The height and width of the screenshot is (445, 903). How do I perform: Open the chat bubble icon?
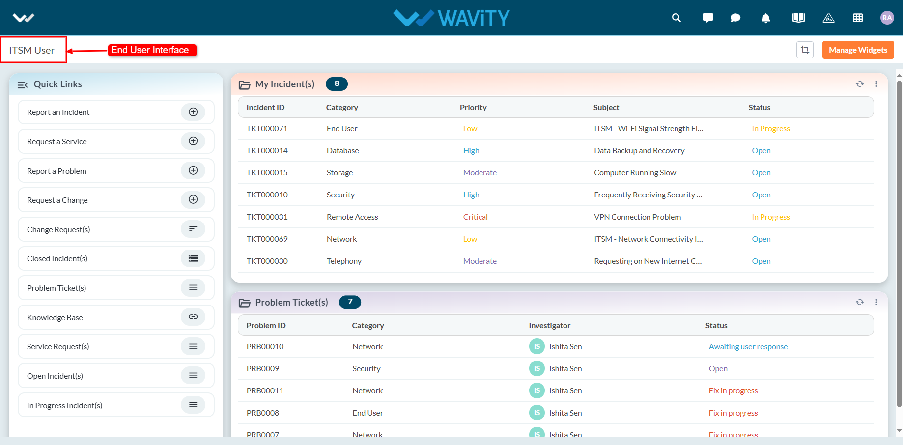(735, 18)
